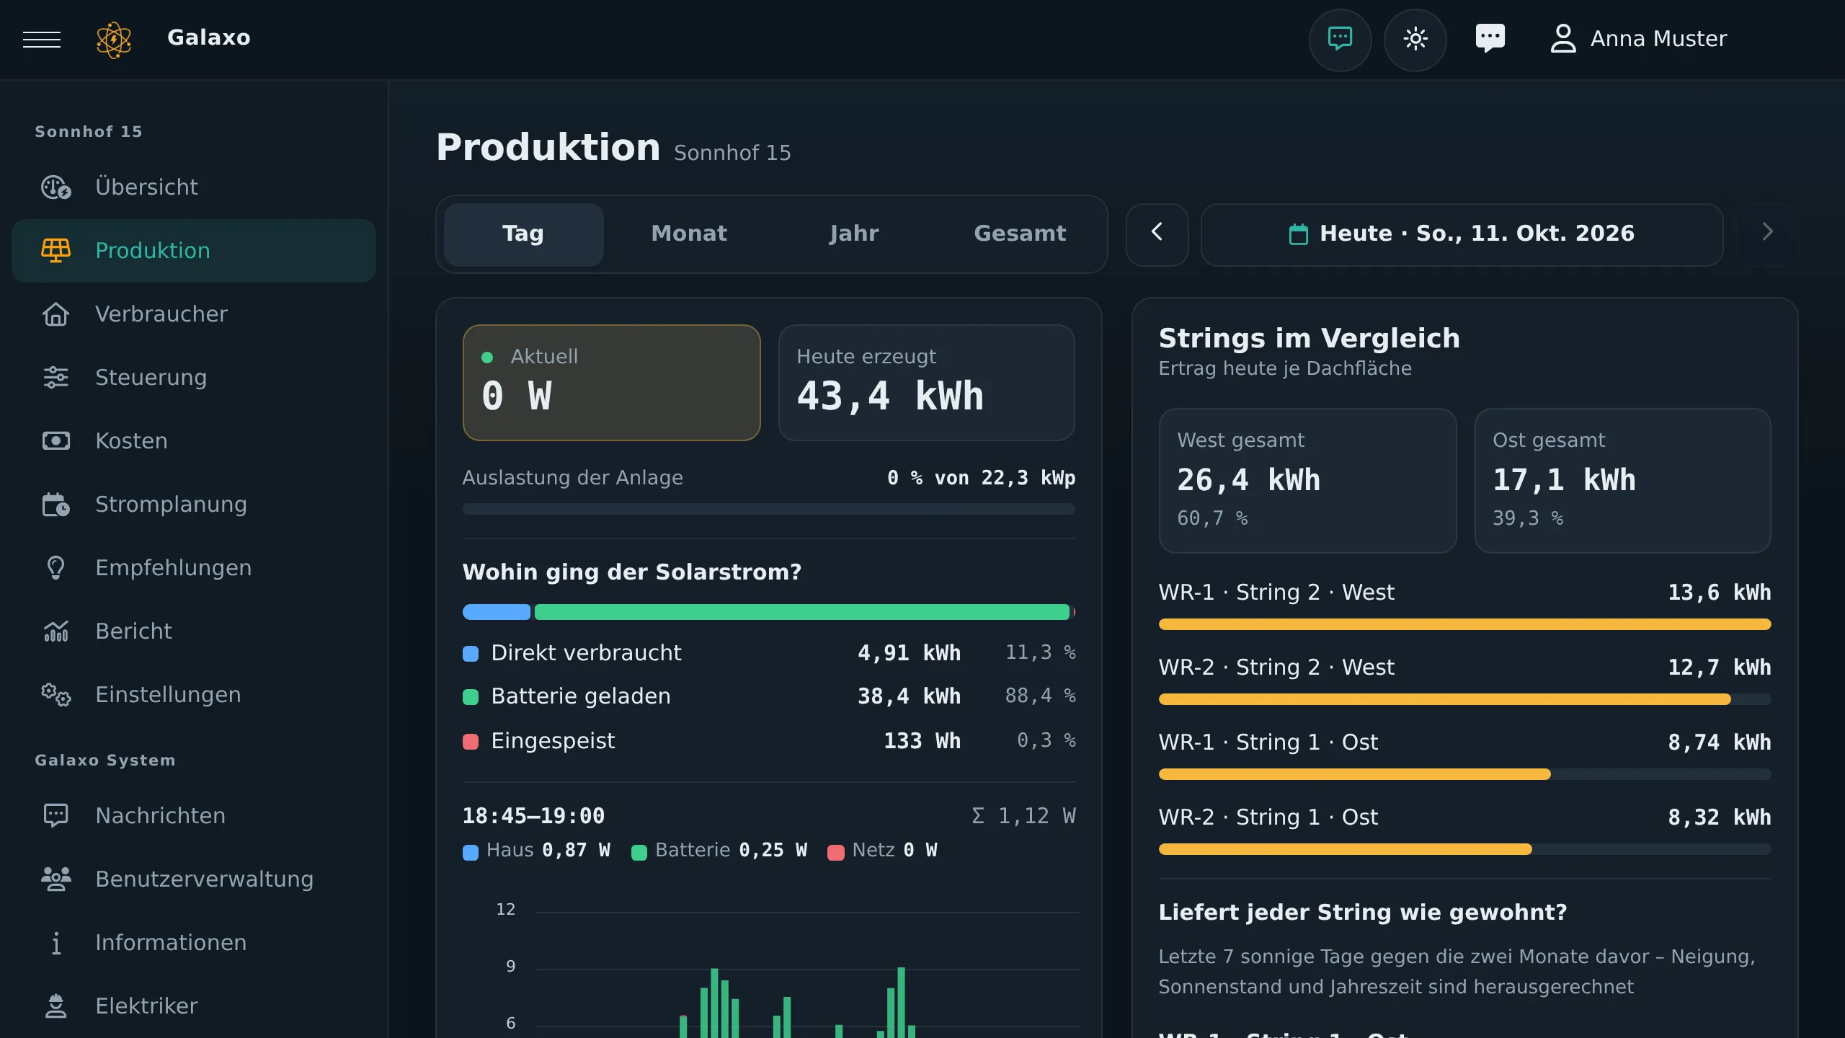Toggle light theme sun icon

(x=1415, y=39)
